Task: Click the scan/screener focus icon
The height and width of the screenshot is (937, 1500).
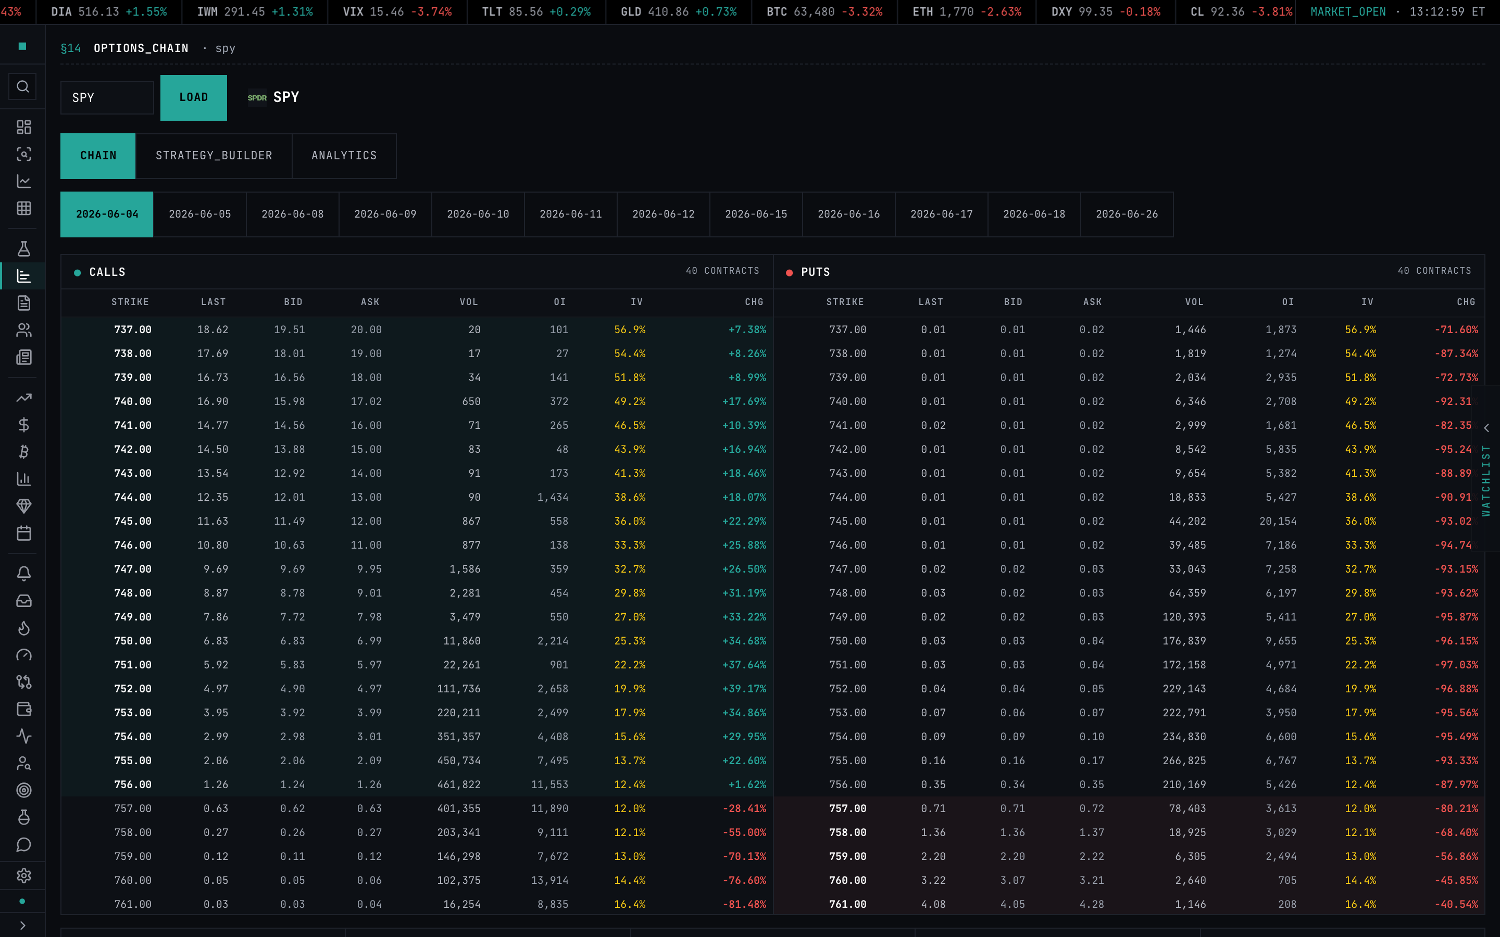Action: 23,154
